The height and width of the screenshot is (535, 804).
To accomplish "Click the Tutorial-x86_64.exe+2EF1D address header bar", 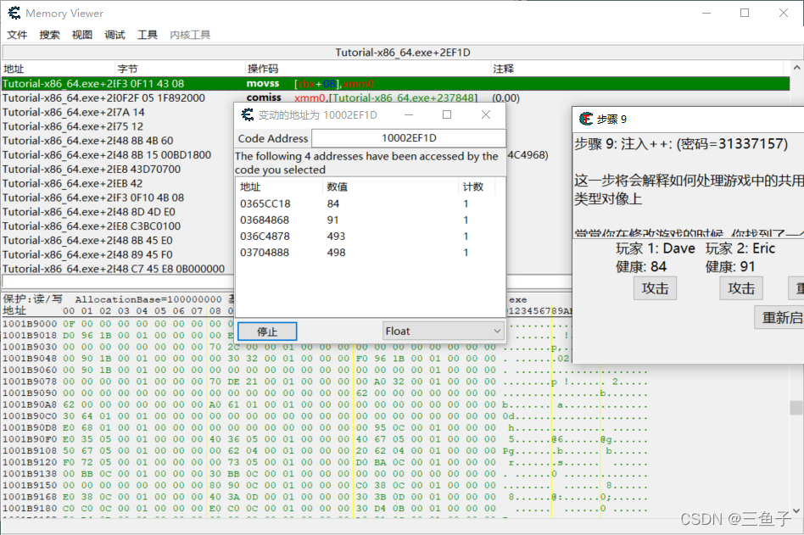I will (403, 53).
